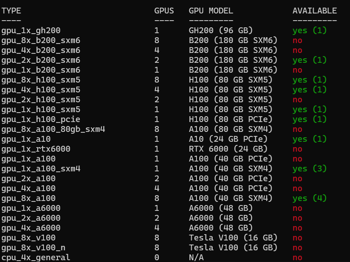This screenshot has height=262, width=350.
Task: Click A10 (24 GB PCIe) model text
Action: click(x=228, y=139)
